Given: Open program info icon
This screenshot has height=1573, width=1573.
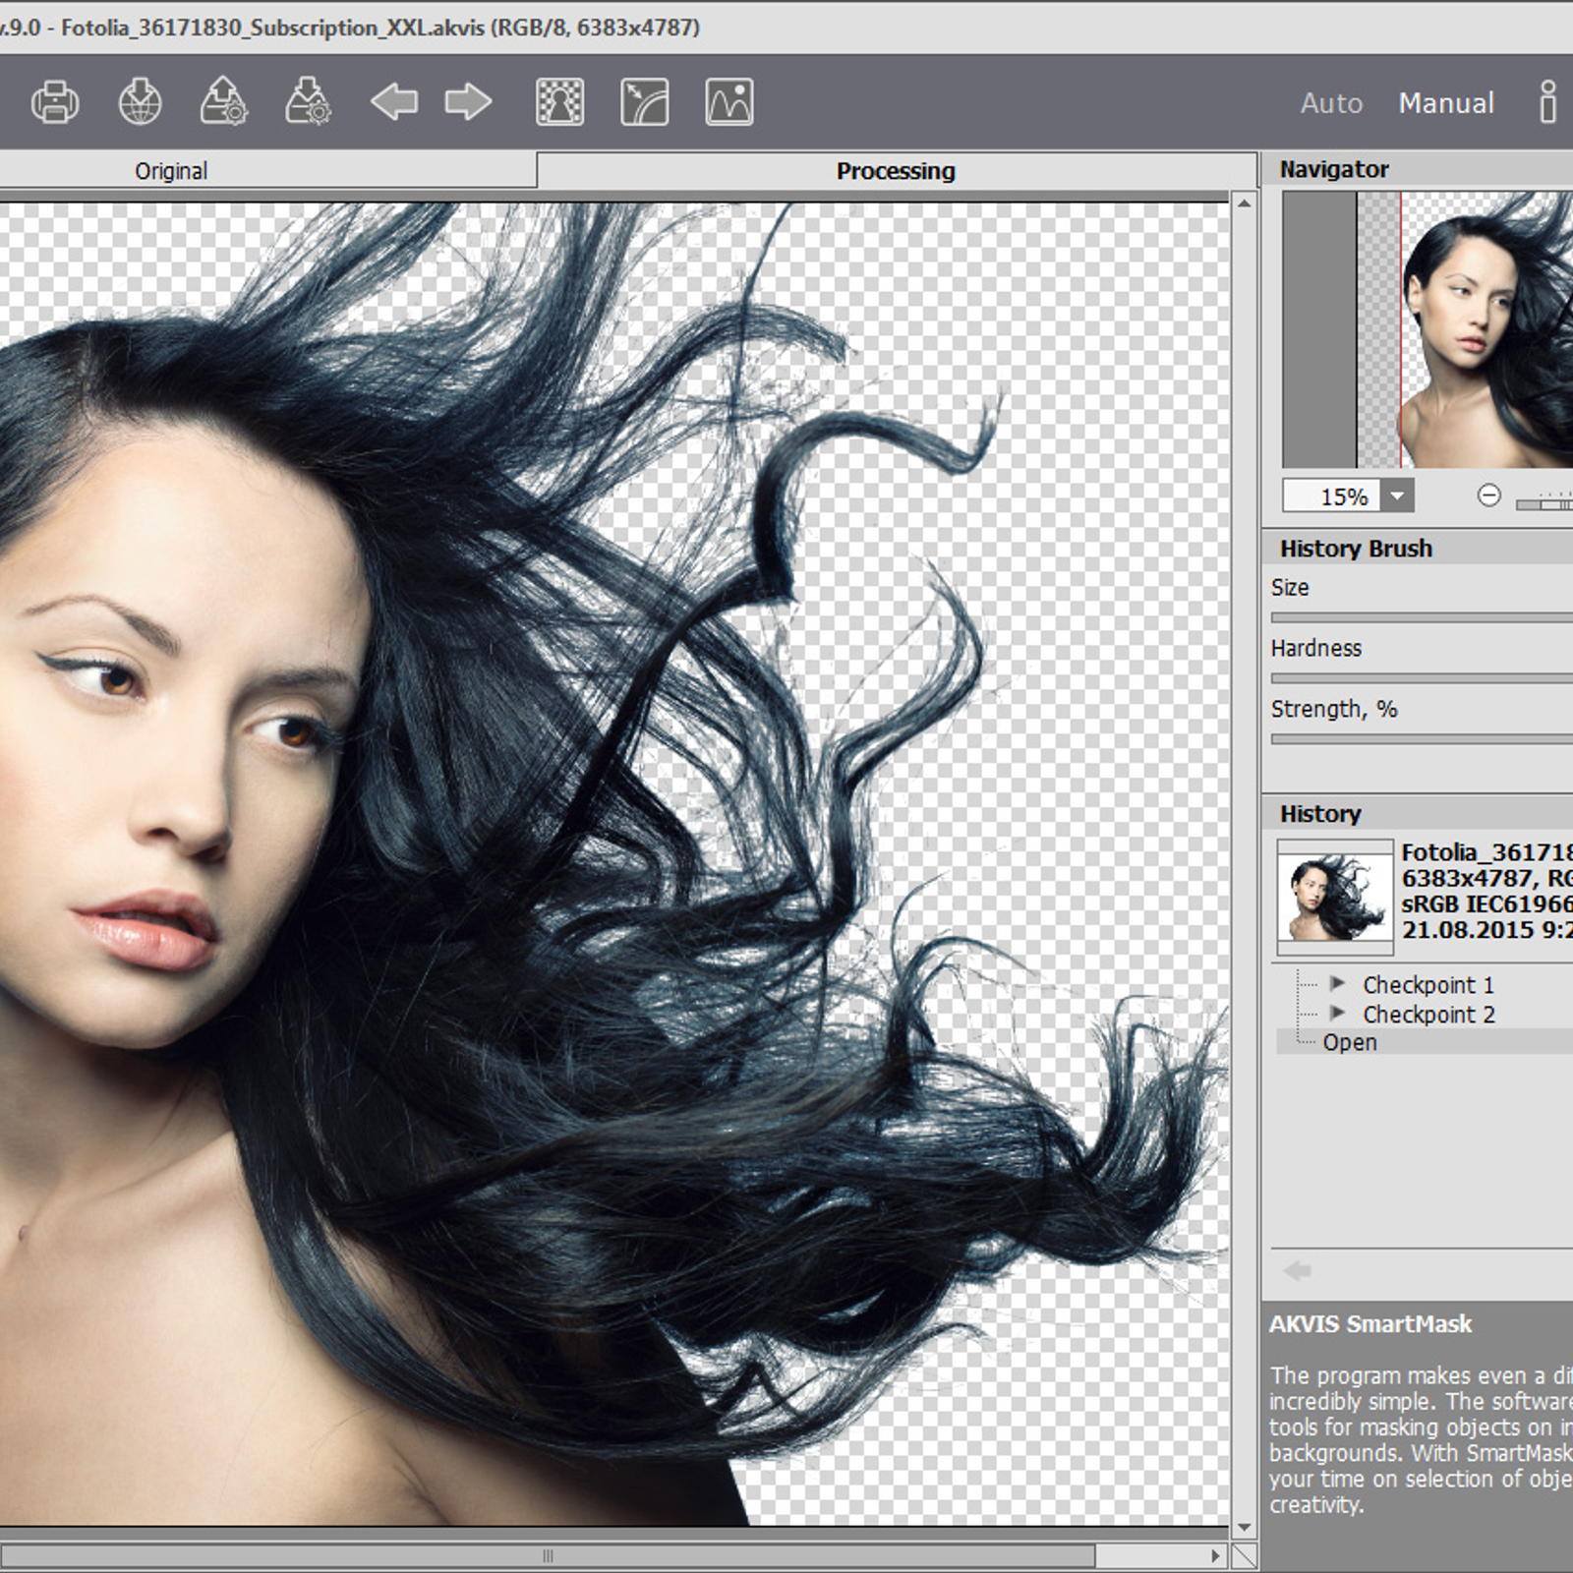Looking at the screenshot, I should click(x=1548, y=101).
